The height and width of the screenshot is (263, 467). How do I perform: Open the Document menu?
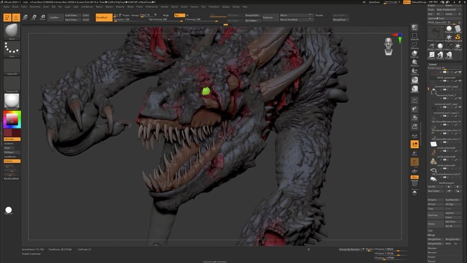coord(35,6)
